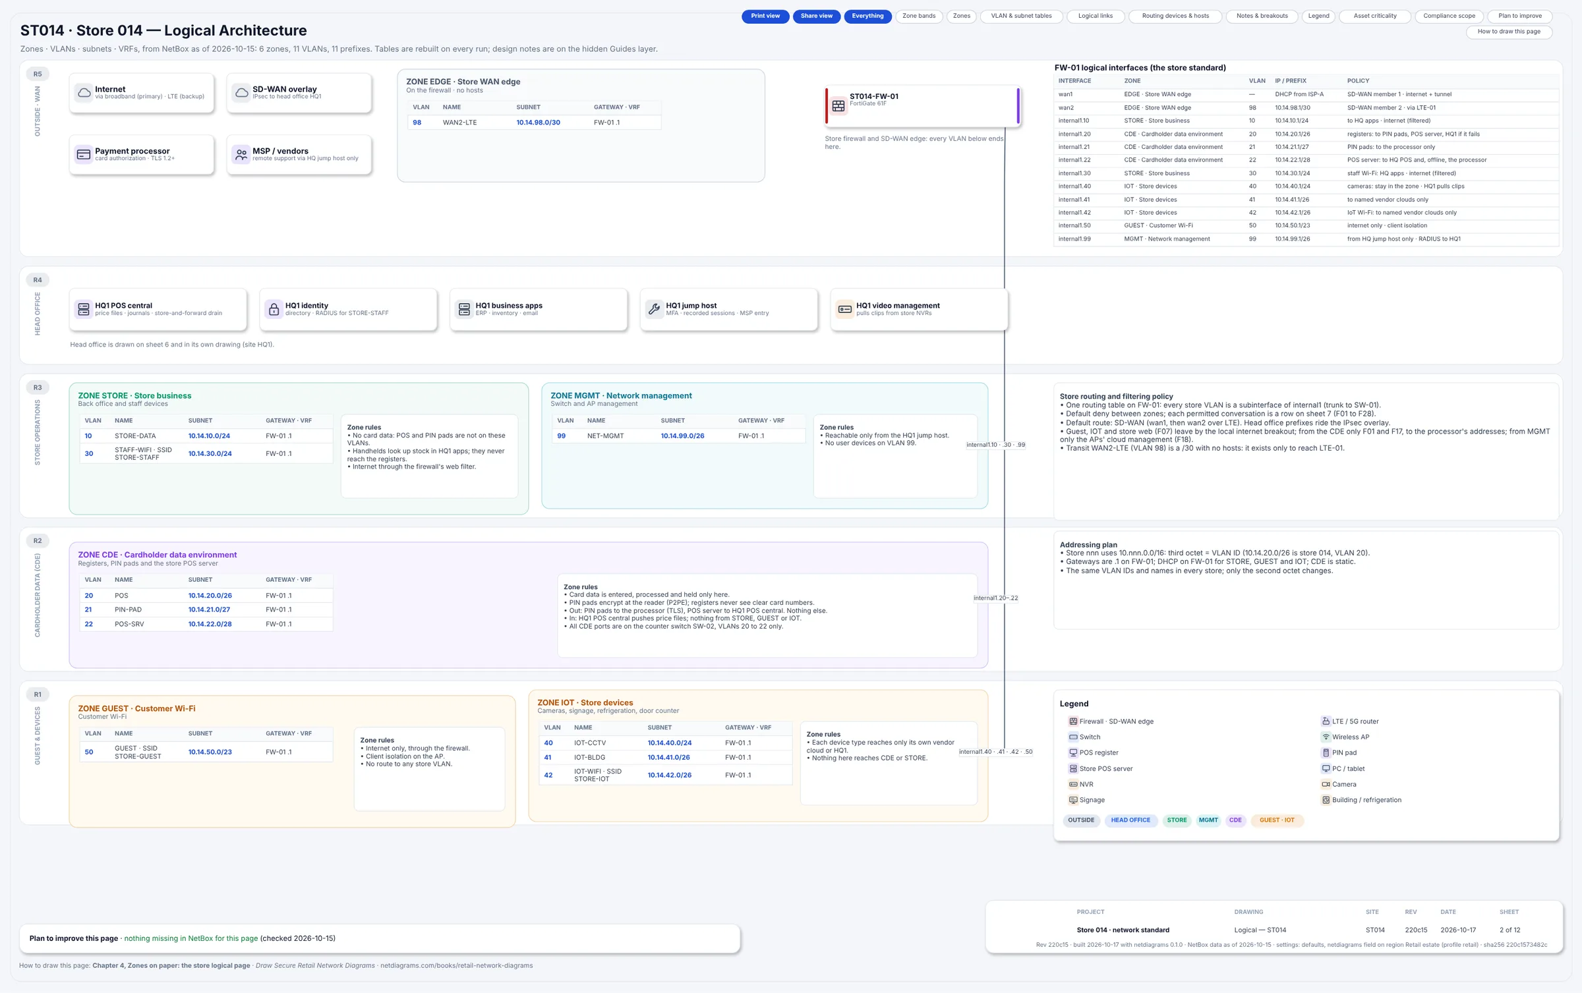Click the HEAD OFFICE legend color chip

coord(1130,821)
